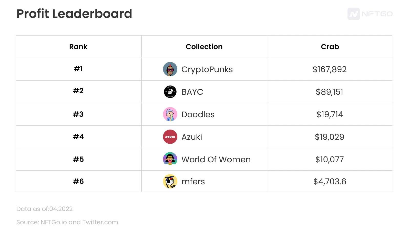The height and width of the screenshot is (232, 409).
Task: Click the Profit Leaderboard title
Action: point(74,14)
